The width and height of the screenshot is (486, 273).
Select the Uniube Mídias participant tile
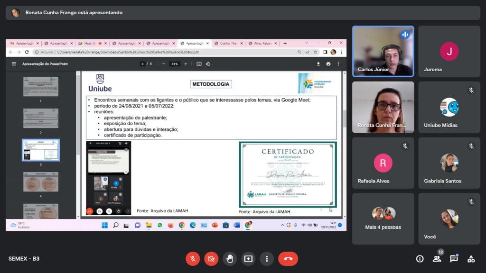pyautogui.click(x=449, y=107)
